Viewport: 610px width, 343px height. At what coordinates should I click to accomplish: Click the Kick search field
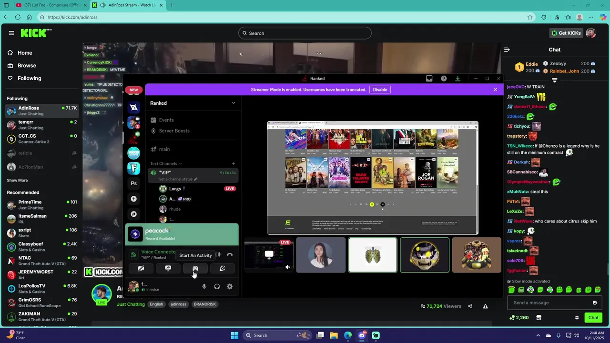305,33
